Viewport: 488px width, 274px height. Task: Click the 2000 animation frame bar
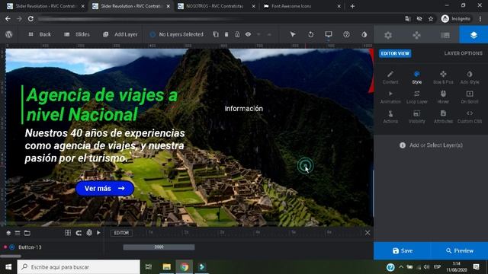point(159,247)
